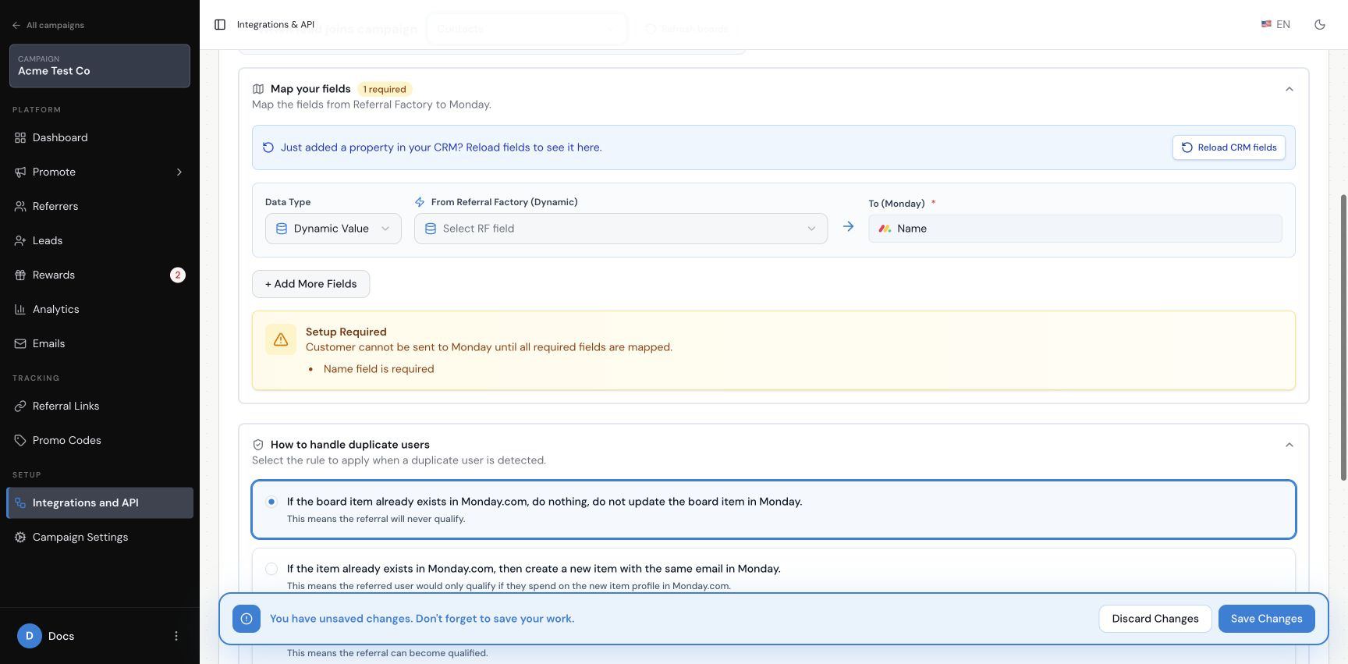This screenshot has height=664, width=1348.
Task: Open the EN language selector
Action: point(1275,25)
